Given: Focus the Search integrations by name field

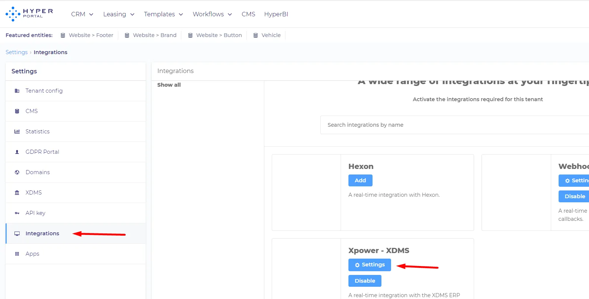Looking at the screenshot, I should (454, 125).
